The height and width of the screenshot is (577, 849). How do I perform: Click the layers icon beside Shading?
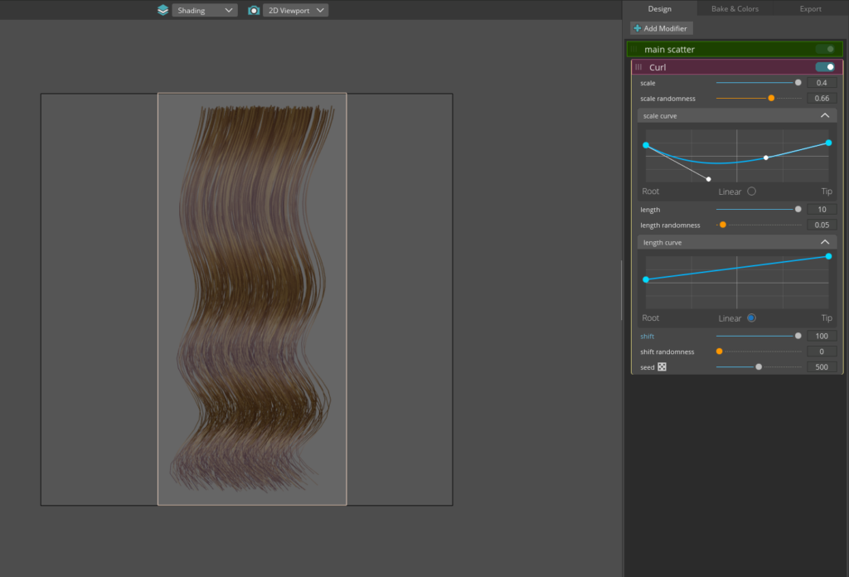pos(163,10)
